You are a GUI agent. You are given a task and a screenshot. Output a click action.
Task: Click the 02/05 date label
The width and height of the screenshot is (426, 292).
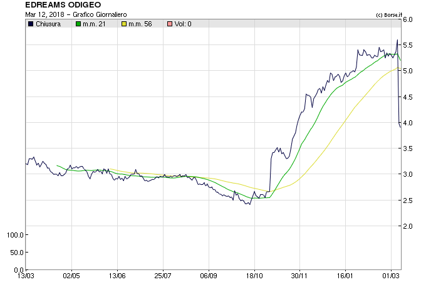point(71,276)
